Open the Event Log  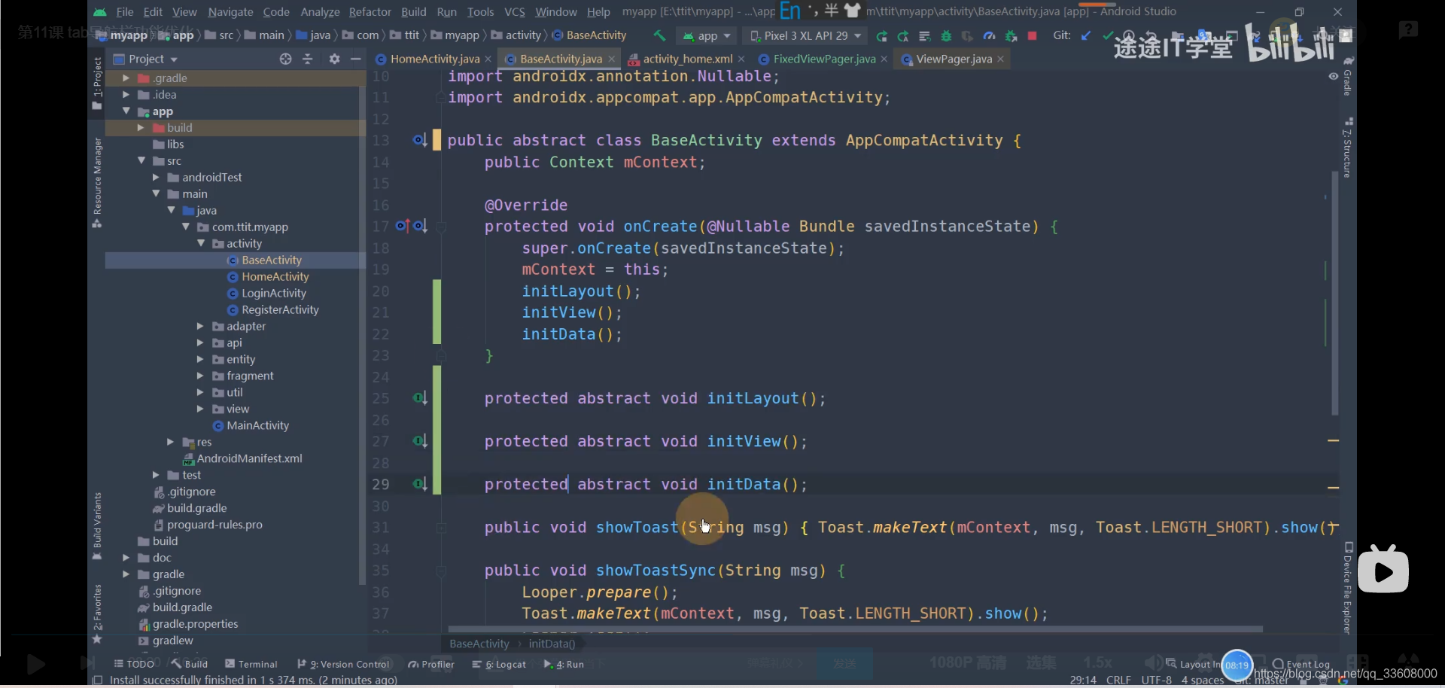tap(1301, 664)
